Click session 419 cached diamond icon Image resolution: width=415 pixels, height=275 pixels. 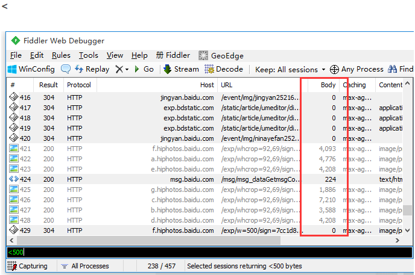pos(13,128)
